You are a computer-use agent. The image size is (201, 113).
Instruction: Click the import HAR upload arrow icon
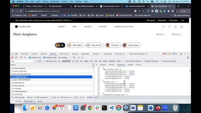79,58
